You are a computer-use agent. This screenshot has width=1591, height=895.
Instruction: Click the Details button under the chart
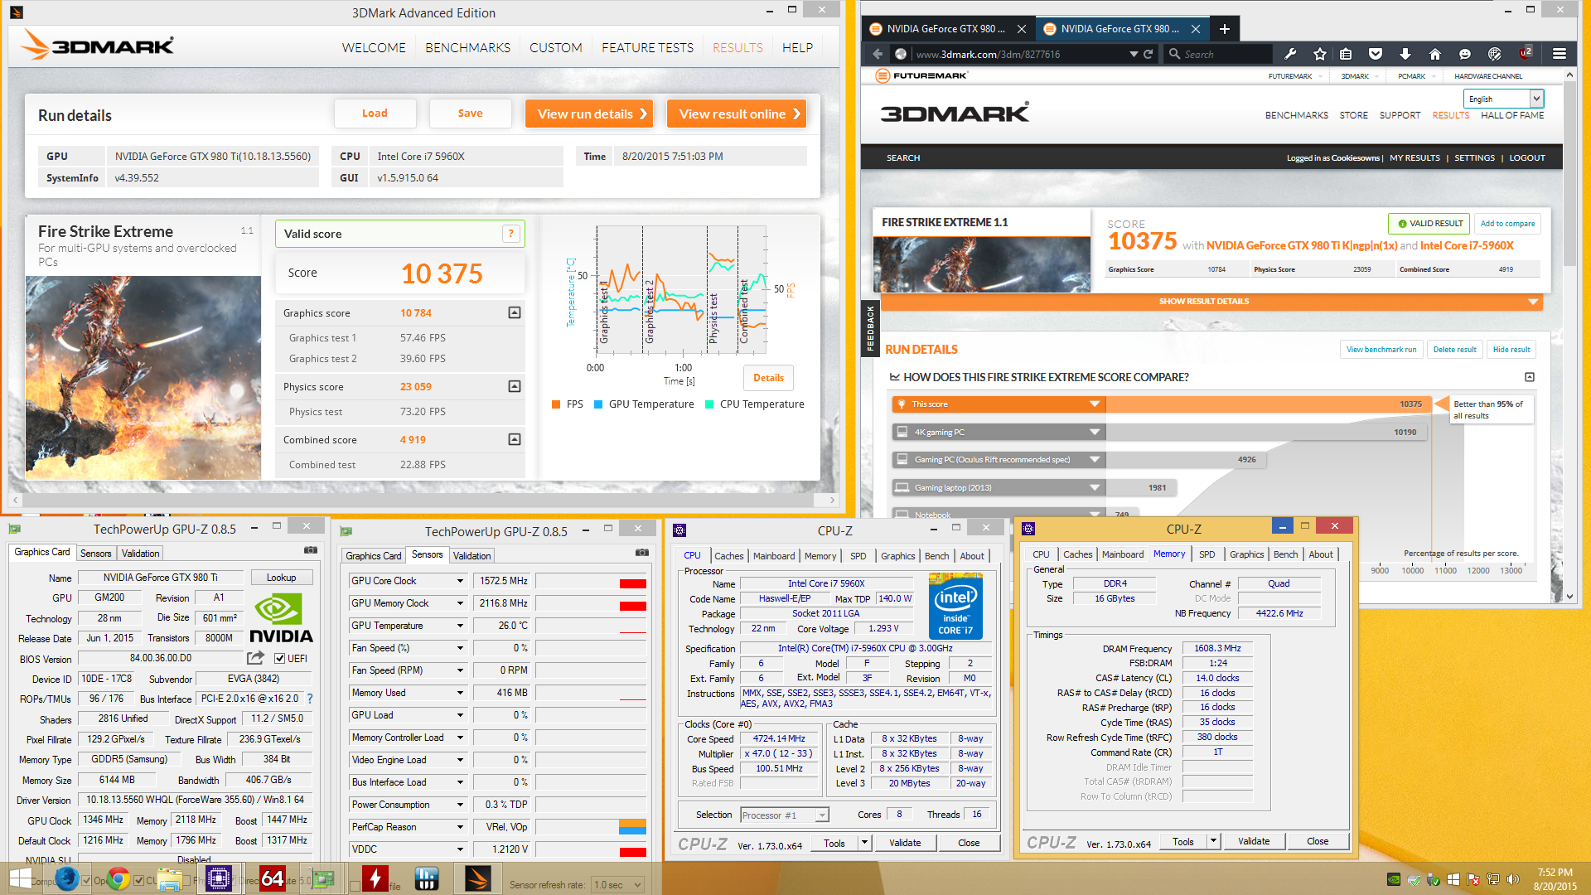pos(768,378)
